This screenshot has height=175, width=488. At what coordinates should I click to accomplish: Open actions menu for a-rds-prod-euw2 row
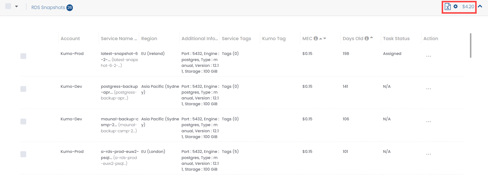[429, 154]
